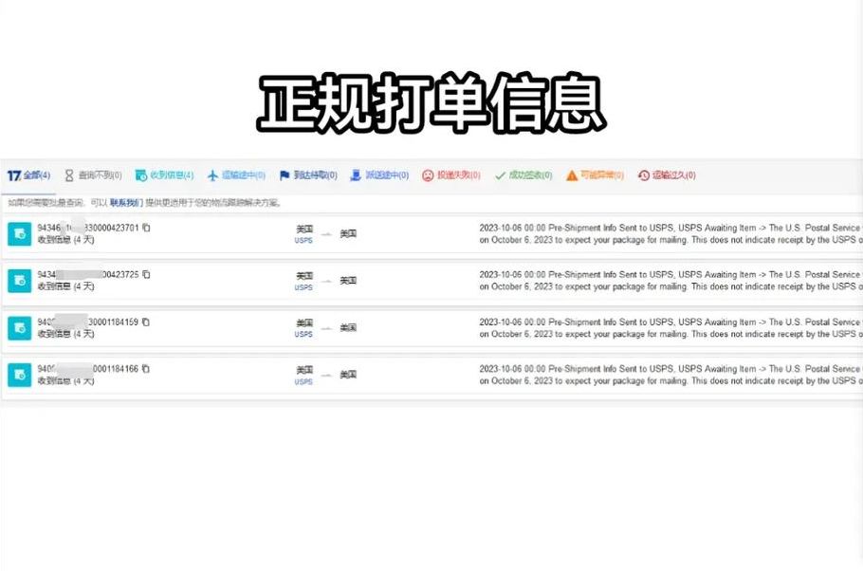Select the 到达待取(0) pick-up tab
Screen dimensions: 863x571
coord(308,175)
